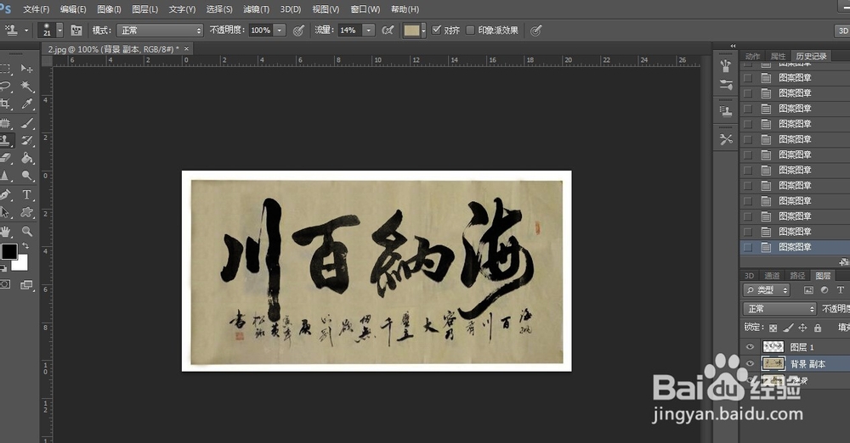Lock layer position icon
The image size is (850, 443).
(803, 328)
